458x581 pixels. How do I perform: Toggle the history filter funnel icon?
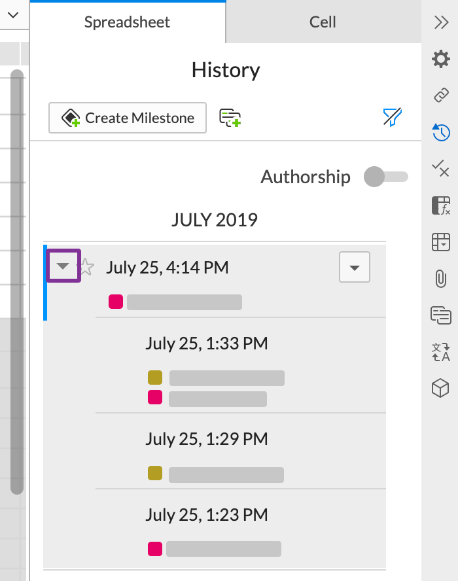393,118
